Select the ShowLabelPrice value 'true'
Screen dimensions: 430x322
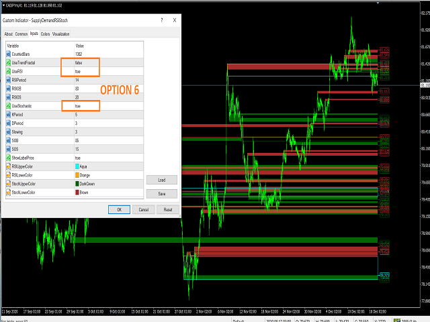pyautogui.click(x=78, y=158)
